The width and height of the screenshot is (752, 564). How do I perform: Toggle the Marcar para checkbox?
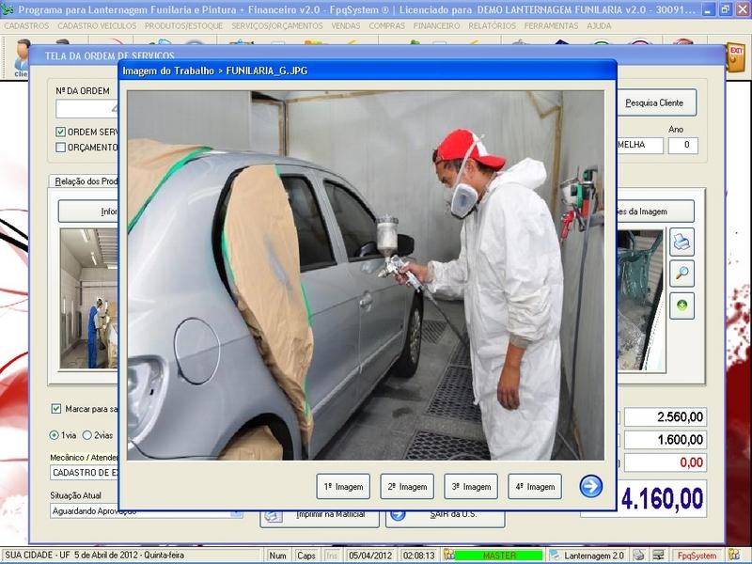click(x=56, y=409)
